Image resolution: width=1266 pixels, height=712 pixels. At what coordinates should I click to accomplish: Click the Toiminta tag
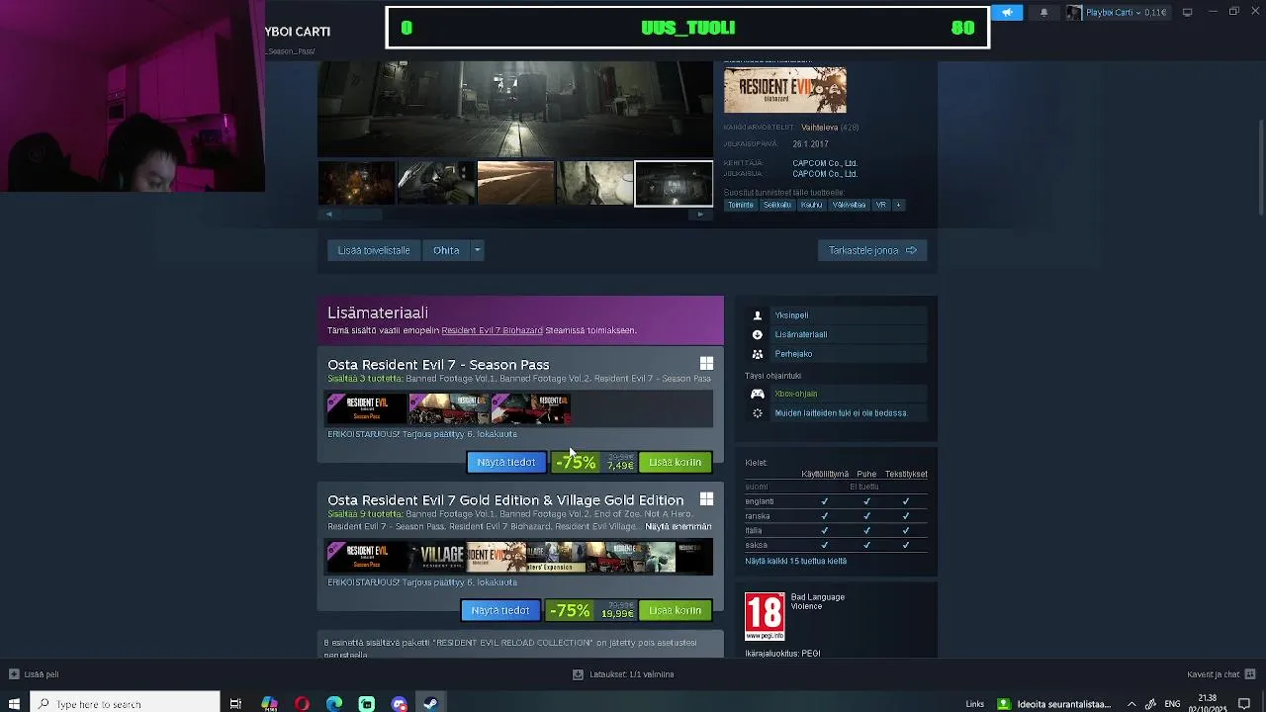(x=741, y=205)
